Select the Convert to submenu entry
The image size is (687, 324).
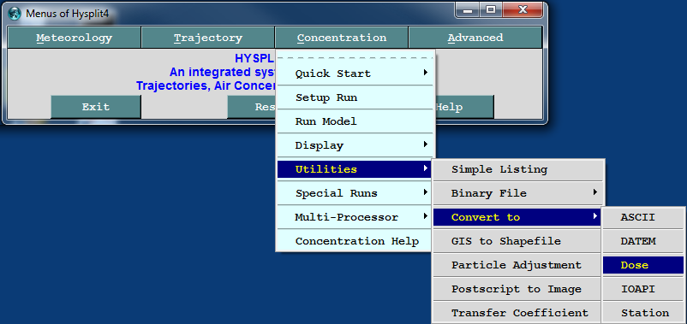tap(517, 217)
